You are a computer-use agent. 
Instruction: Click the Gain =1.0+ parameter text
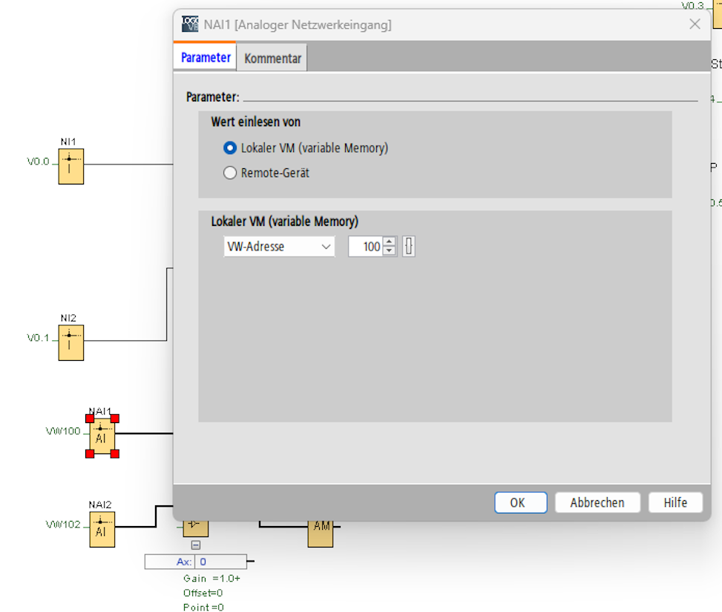[211, 579]
